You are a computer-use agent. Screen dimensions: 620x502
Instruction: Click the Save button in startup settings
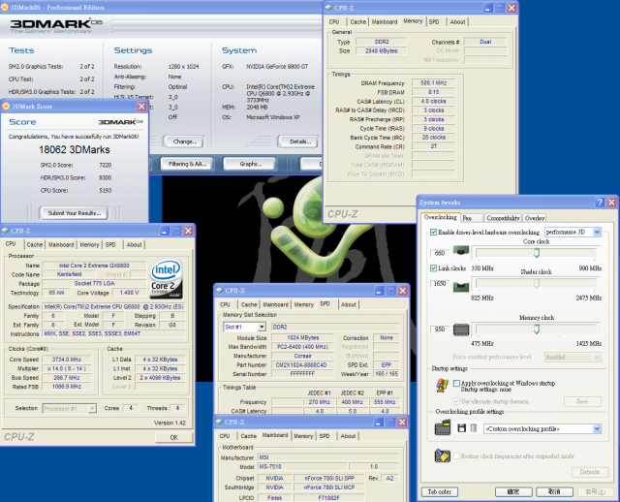click(x=582, y=401)
